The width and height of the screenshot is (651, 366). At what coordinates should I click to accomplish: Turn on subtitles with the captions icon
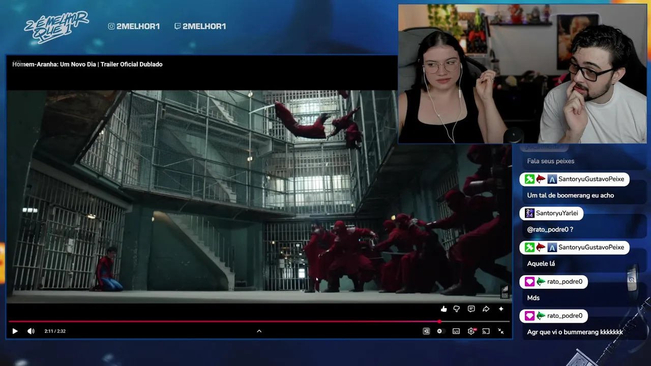[456, 331]
